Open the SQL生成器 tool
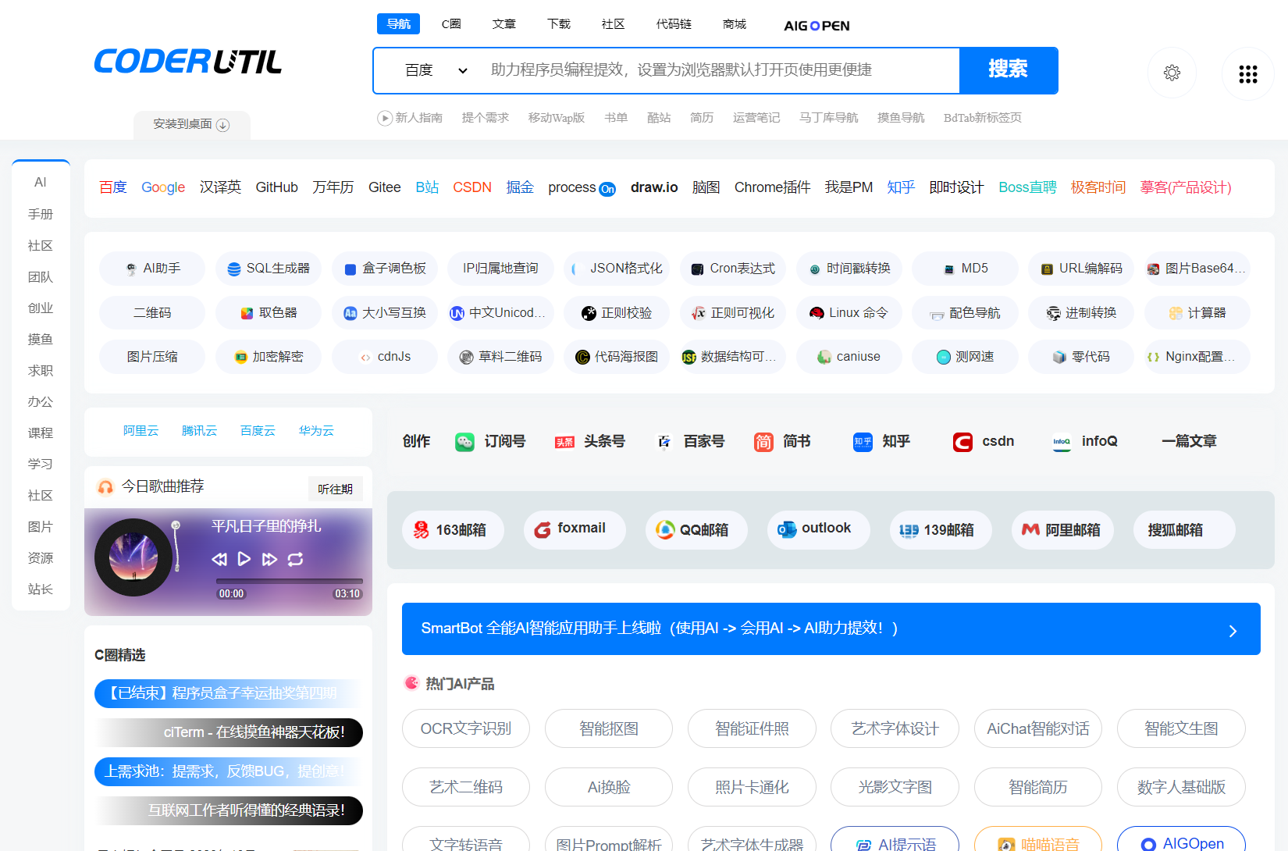Image resolution: width=1288 pixels, height=851 pixels. [269, 269]
